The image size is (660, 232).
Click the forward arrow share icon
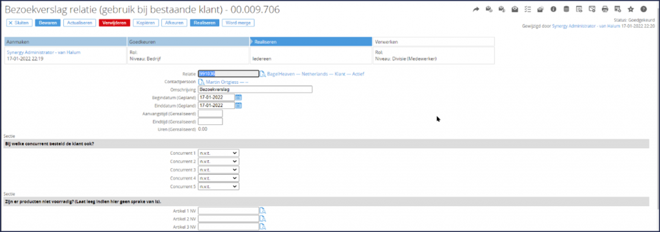(x=476, y=9)
